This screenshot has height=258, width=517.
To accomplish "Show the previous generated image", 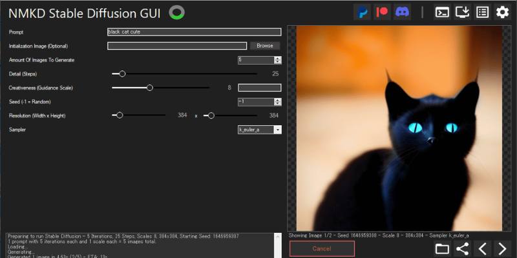I will click(x=482, y=249).
